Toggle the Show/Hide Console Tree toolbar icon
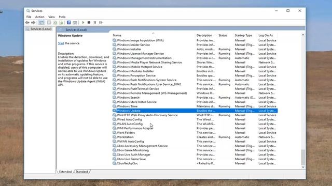This screenshot has height=186, width=332. point(41,23)
